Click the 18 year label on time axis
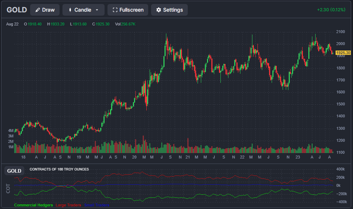Viewport: 353px width, 209px height. click(23, 157)
